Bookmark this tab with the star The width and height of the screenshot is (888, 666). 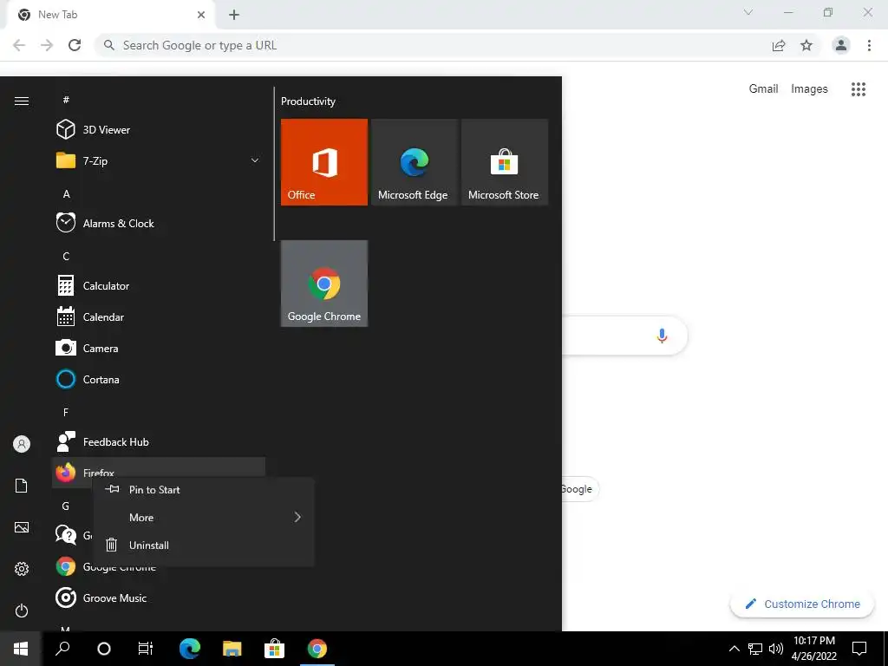click(x=806, y=45)
